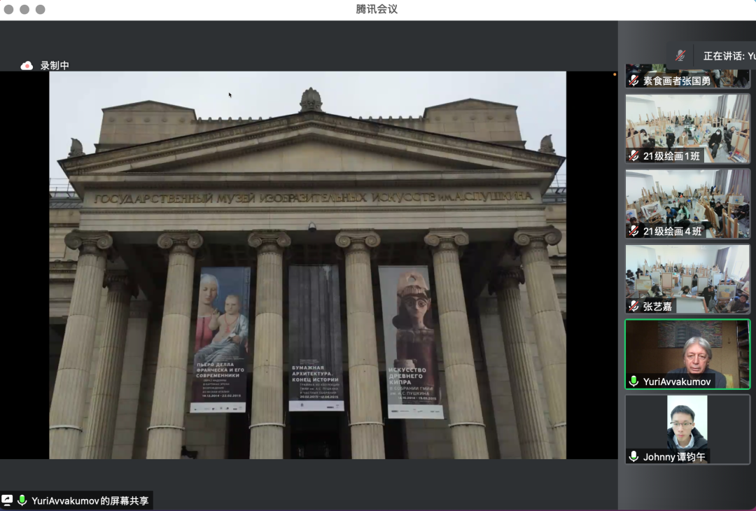Click the muted mic icon for 21级绘画1班
This screenshot has width=756, height=511.
point(633,156)
